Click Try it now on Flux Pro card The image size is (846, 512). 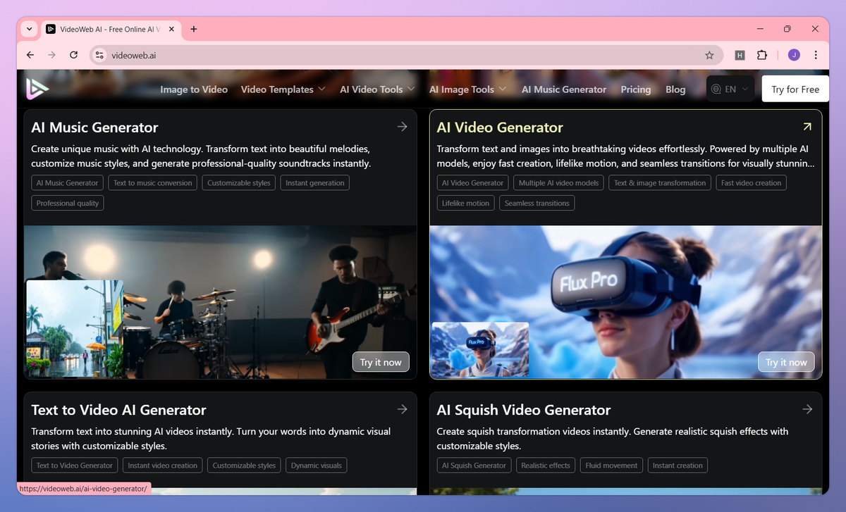786,362
